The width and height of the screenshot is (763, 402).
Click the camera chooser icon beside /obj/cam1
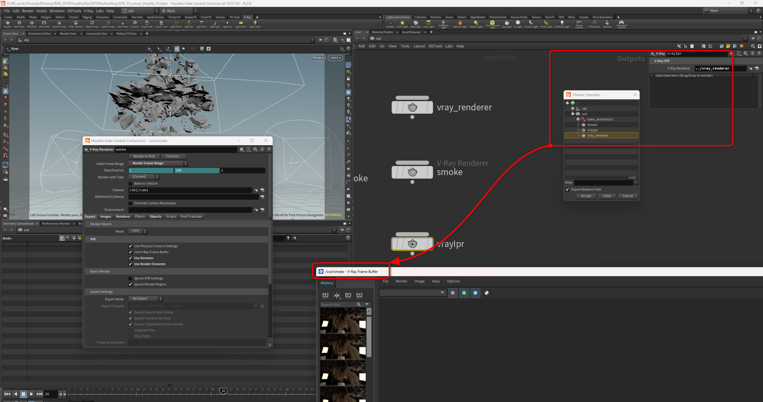click(x=263, y=190)
